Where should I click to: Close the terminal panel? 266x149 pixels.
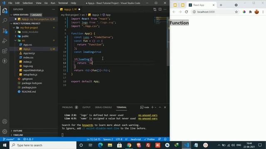click(165, 107)
